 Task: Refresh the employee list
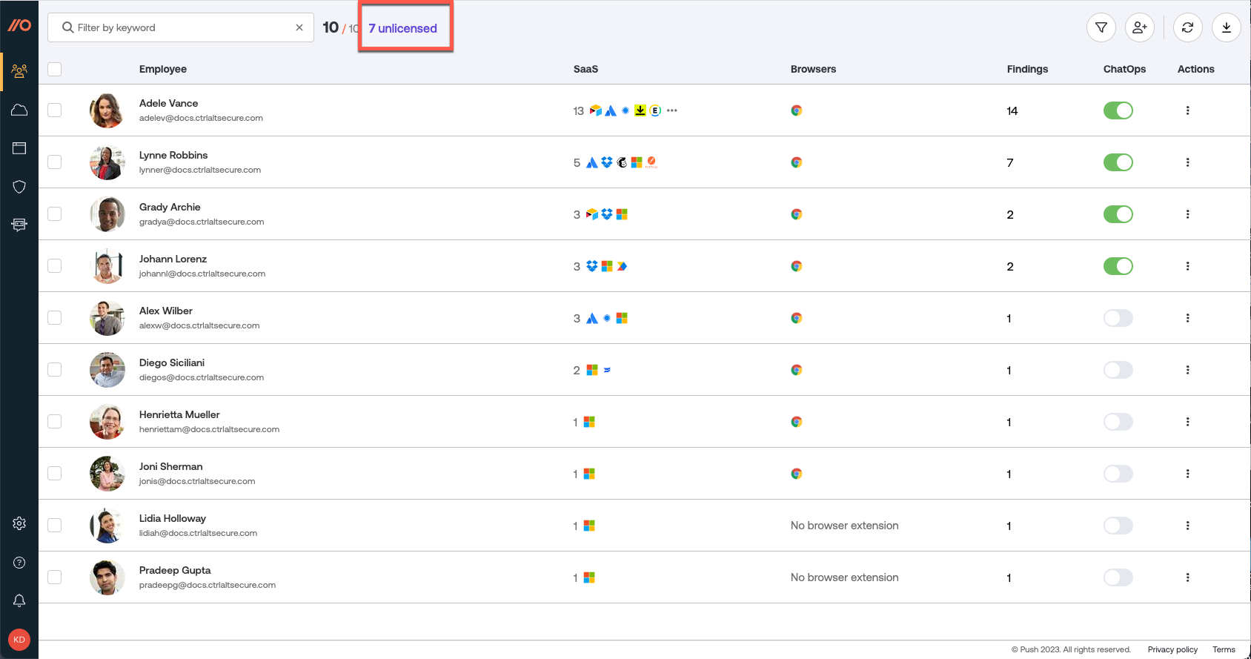click(1187, 27)
